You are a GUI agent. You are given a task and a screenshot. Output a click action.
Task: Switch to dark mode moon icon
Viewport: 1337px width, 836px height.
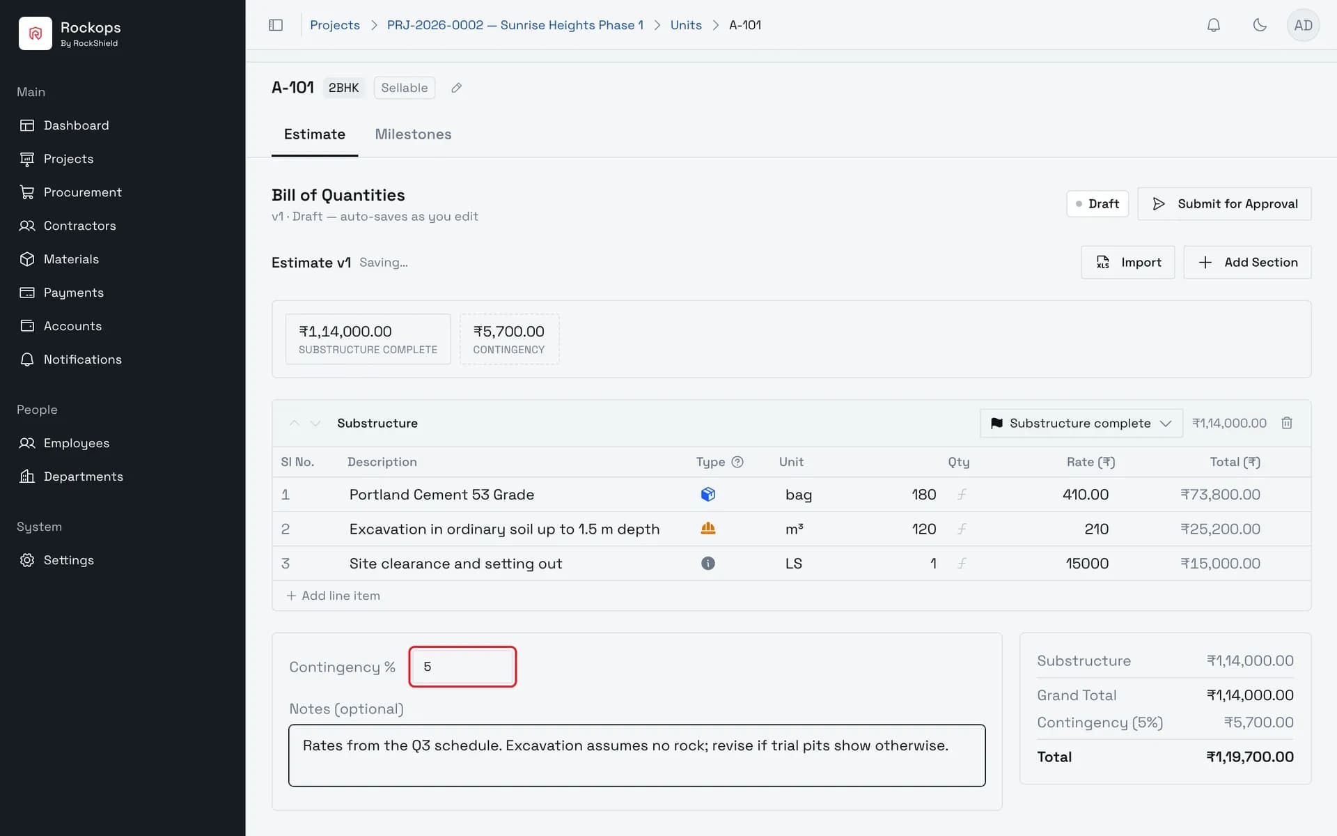point(1259,25)
